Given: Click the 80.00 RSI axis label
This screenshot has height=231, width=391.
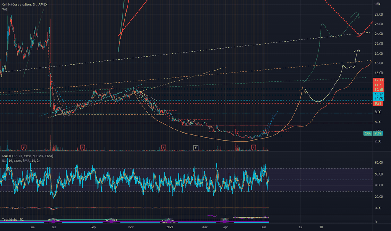Looking at the screenshot, I should (378, 163).
